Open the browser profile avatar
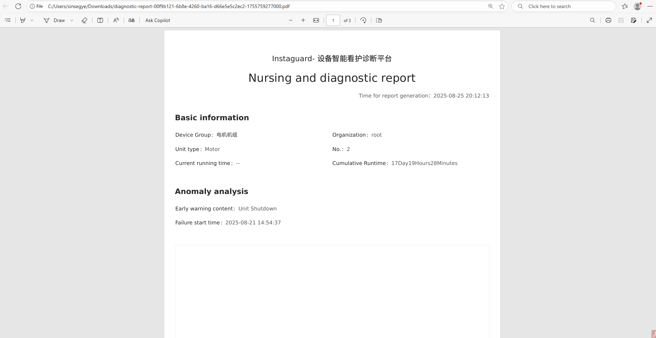 pyautogui.click(x=637, y=6)
